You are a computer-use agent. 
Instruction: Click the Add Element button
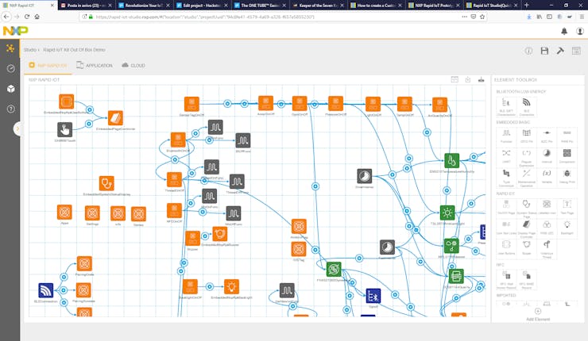click(538, 314)
